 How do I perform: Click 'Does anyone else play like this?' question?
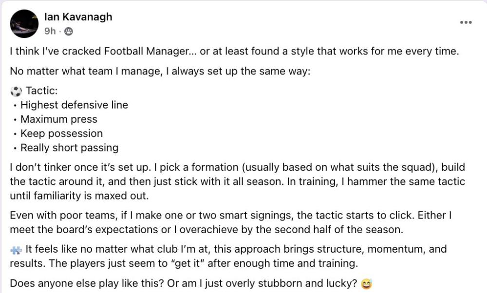(87, 283)
